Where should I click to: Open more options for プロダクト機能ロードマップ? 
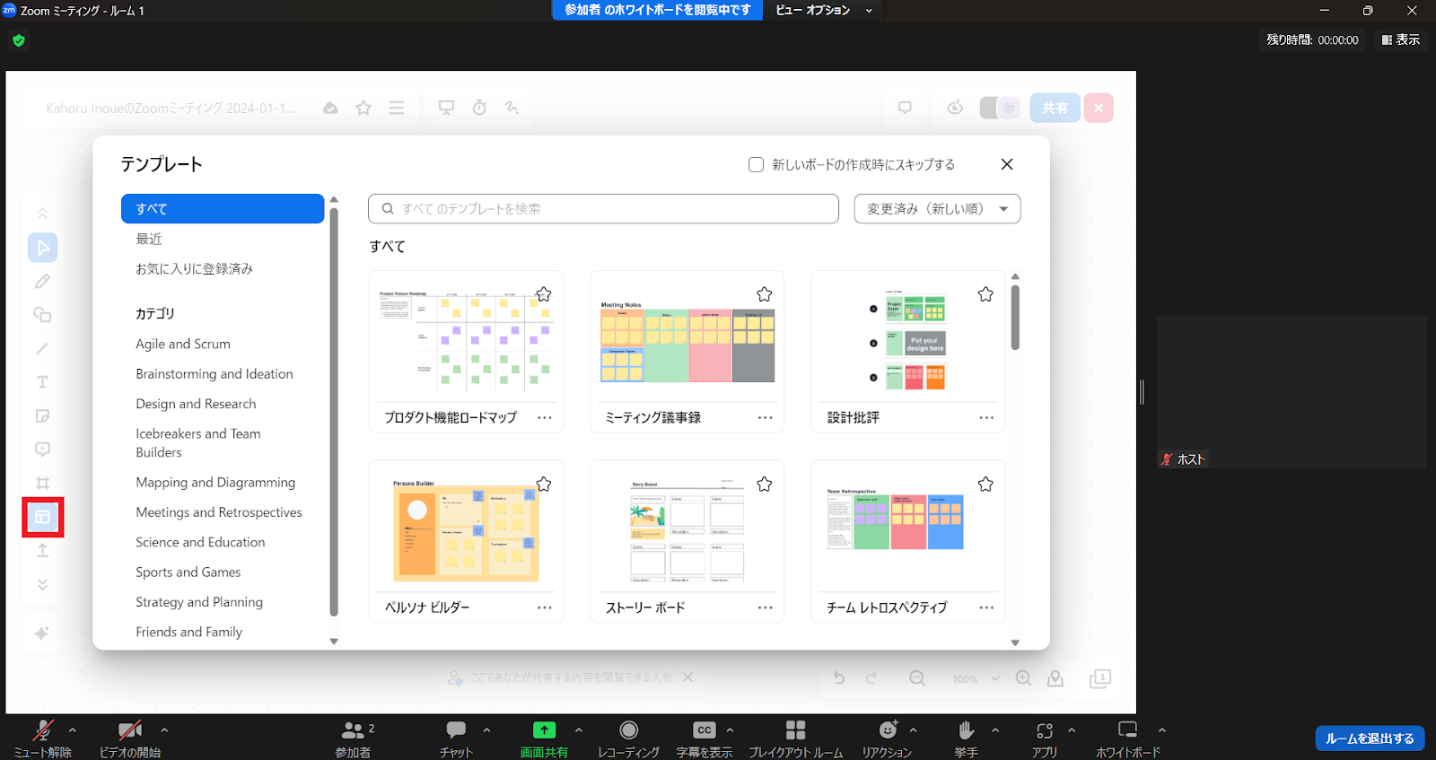(x=545, y=418)
